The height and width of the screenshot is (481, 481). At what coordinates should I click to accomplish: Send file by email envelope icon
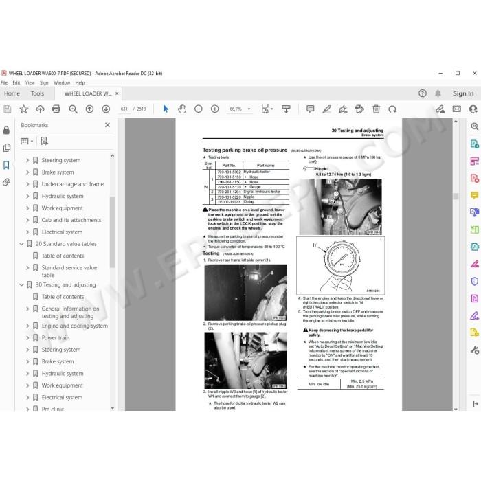click(x=457, y=109)
